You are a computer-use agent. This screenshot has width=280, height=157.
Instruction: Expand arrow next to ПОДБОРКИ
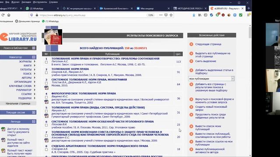tap(35, 98)
